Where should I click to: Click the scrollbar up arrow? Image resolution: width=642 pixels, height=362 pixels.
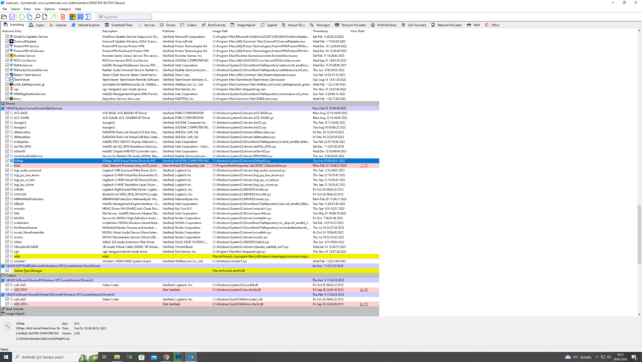pyautogui.click(x=639, y=31)
